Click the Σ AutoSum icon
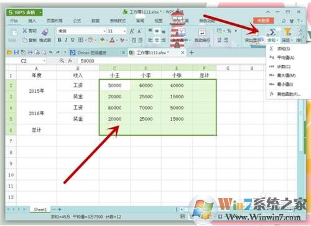This screenshot has width=311, height=226. pos(272,32)
